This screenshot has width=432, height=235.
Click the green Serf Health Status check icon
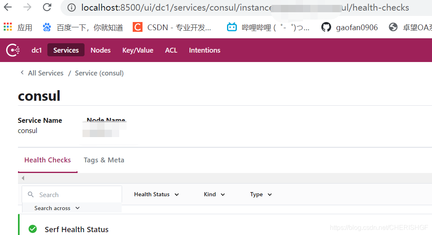33,229
